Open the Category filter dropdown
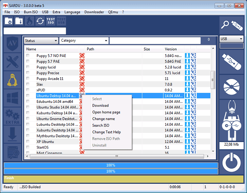The width and height of the screenshot is (247, 193). 84,41
